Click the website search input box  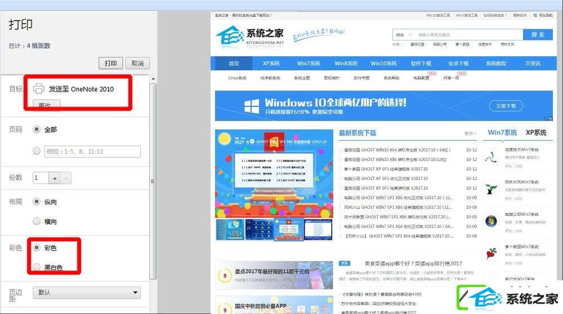pos(468,35)
